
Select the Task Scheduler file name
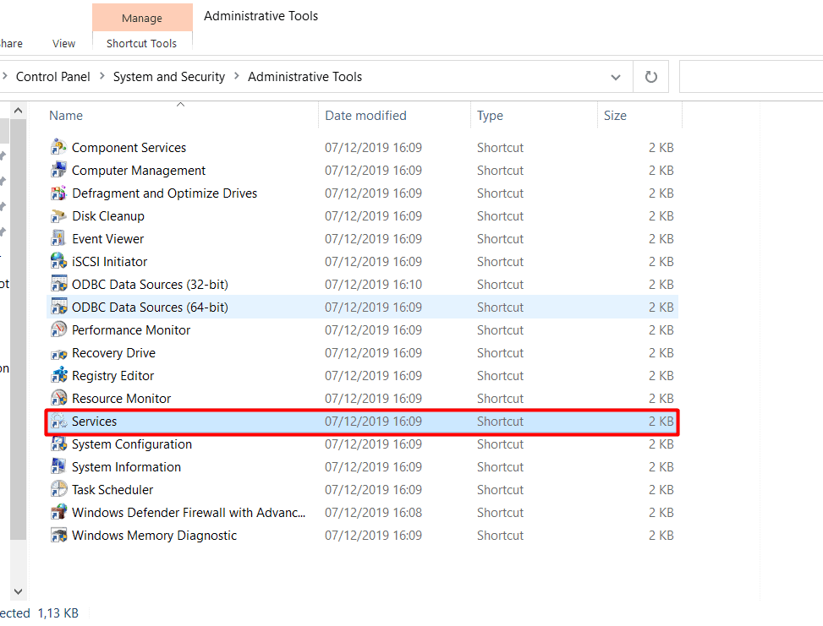pos(112,490)
